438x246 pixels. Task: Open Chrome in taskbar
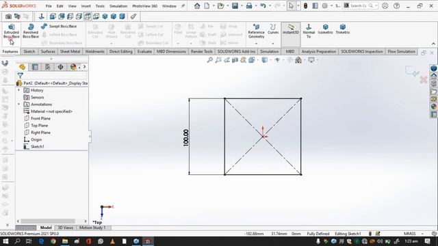point(53,241)
